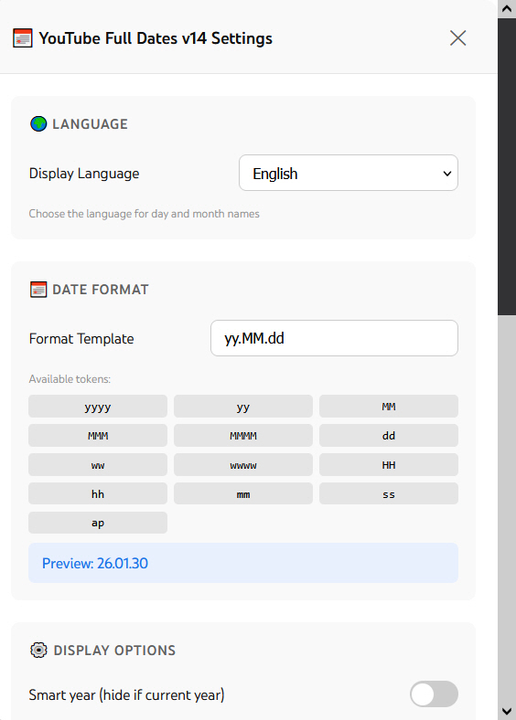Insert the yy token
Screen dimensions: 516x720
click(x=243, y=407)
